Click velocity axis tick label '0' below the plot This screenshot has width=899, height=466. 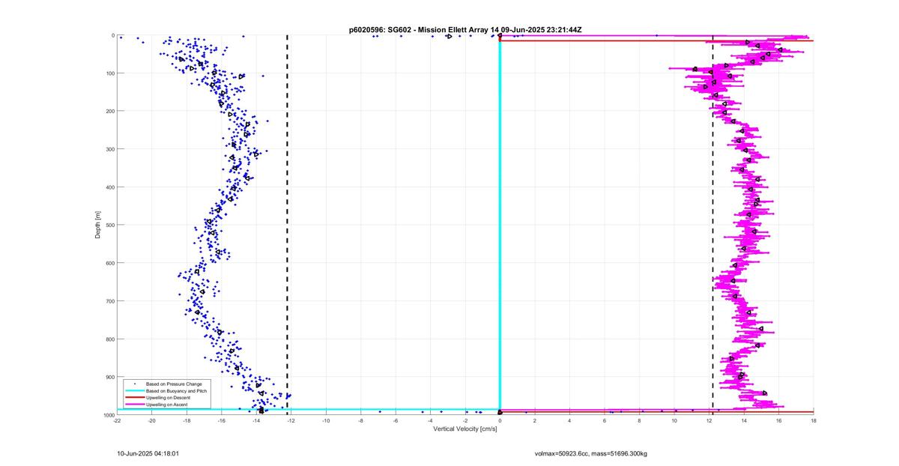(x=500, y=421)
